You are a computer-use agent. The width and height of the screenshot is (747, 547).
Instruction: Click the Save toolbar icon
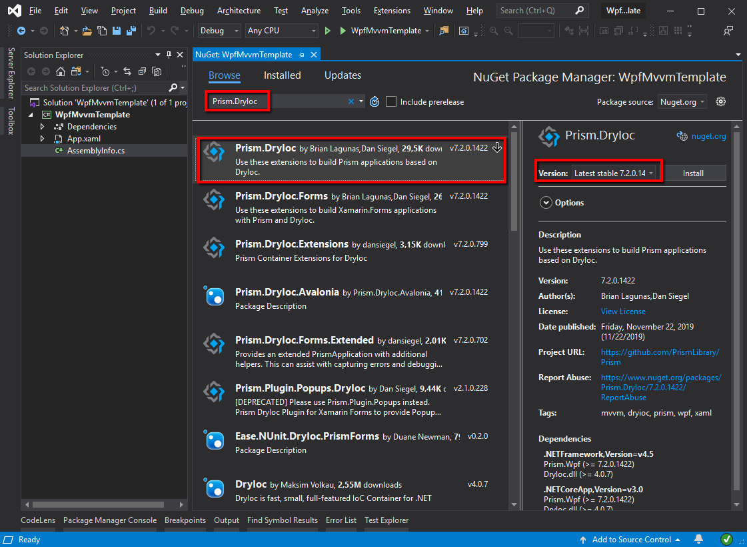point(116,31)
